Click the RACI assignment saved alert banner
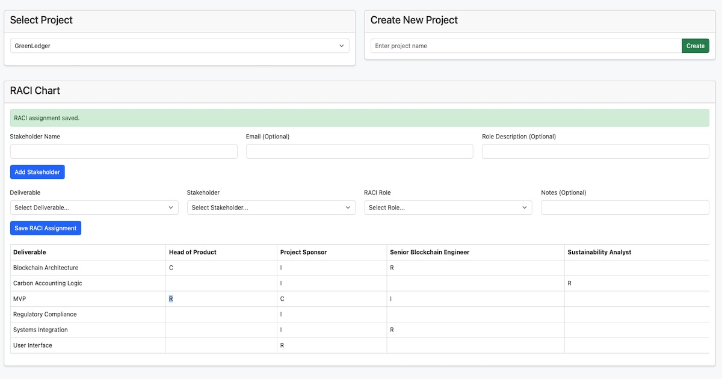This screenshot has height=379, width=722. [x=359, y=118]
